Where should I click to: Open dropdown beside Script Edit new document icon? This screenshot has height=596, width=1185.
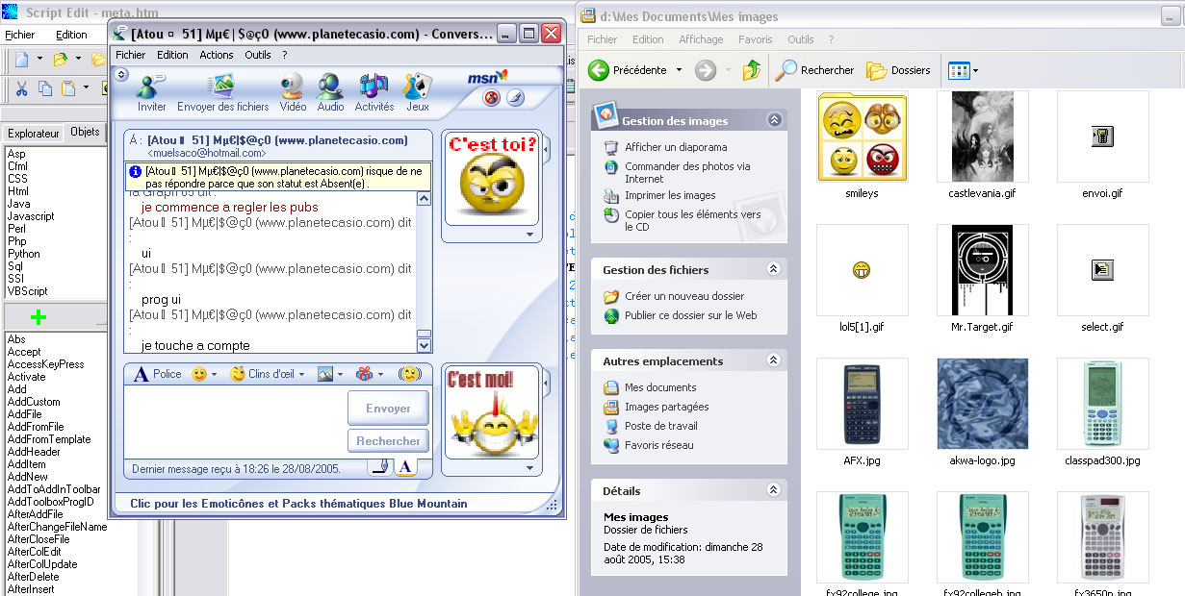pyautogui.click(x=39, y=60)
